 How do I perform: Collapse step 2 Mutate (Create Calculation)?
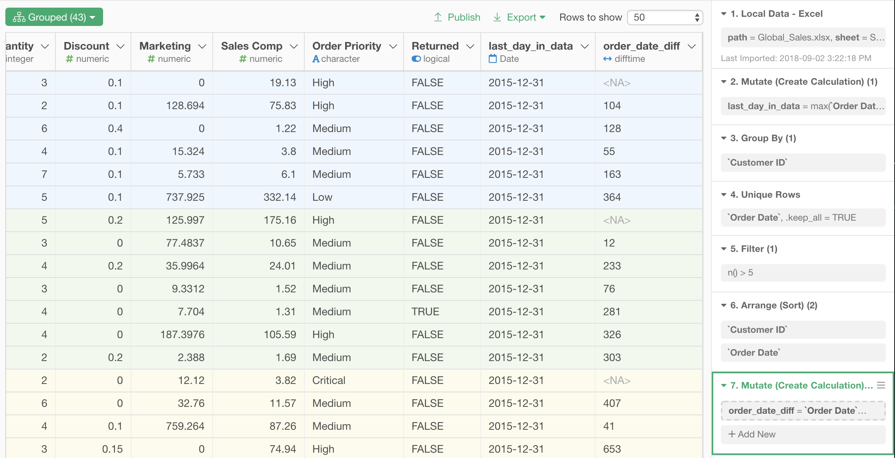coord(724,82)
